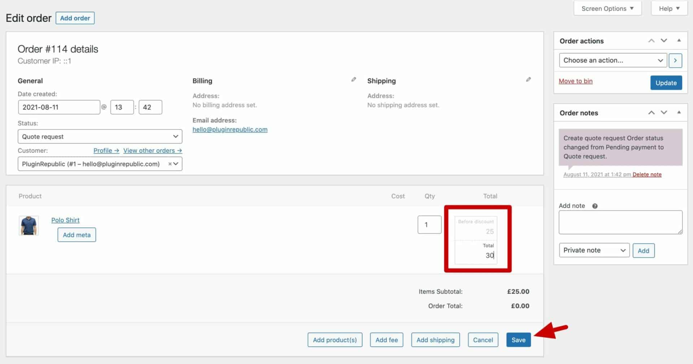The height and width of the screenshot is (364, 693).
Task: Run the selected order action arrow button
Action: point(675,60)
